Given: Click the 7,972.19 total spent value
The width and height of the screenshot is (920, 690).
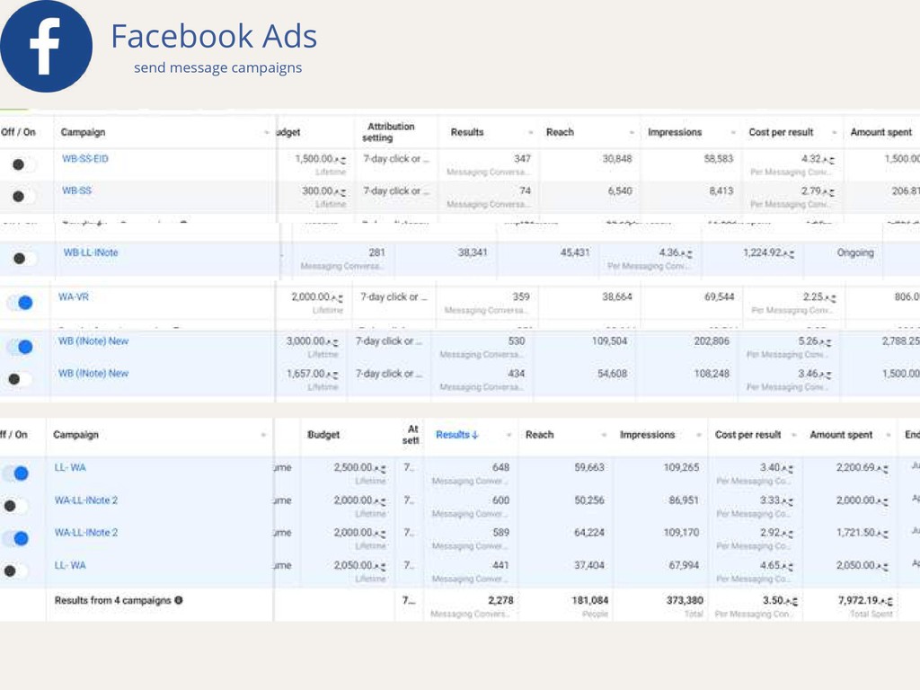Looking at the screenshot, I should pyautogui.click(x=865, y=600).
